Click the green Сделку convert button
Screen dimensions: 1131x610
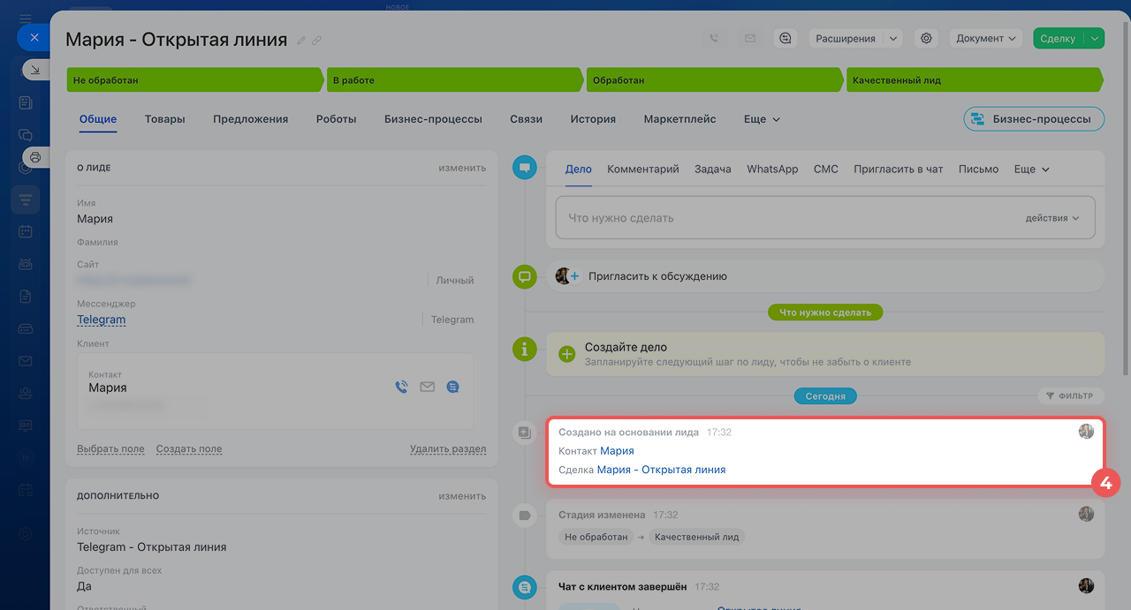click(x=1059, y=38)
